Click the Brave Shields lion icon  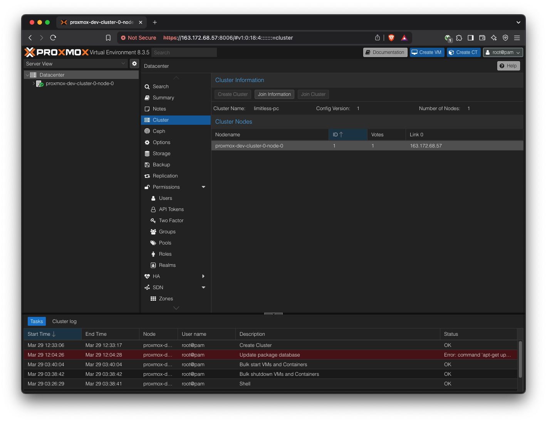pyautogui.click(x=391, y=38)
